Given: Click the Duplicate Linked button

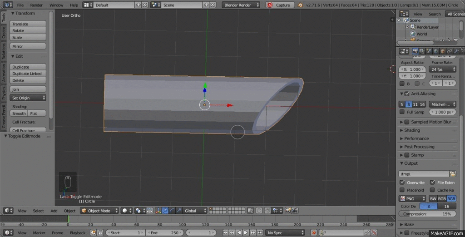Looking at the screenshot, I should pos(28,74).
